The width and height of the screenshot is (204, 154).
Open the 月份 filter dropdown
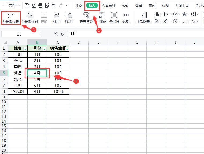coord(44,49)
